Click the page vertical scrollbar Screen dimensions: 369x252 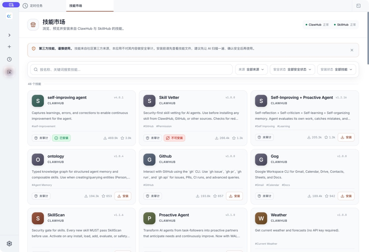pos(368,38)
